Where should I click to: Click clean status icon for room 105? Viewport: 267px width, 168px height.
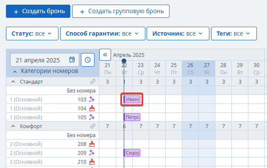92,117
